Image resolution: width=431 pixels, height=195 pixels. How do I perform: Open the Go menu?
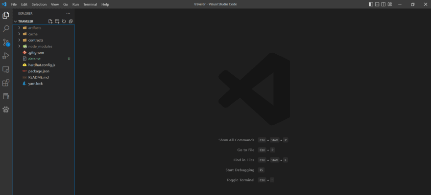66,4
